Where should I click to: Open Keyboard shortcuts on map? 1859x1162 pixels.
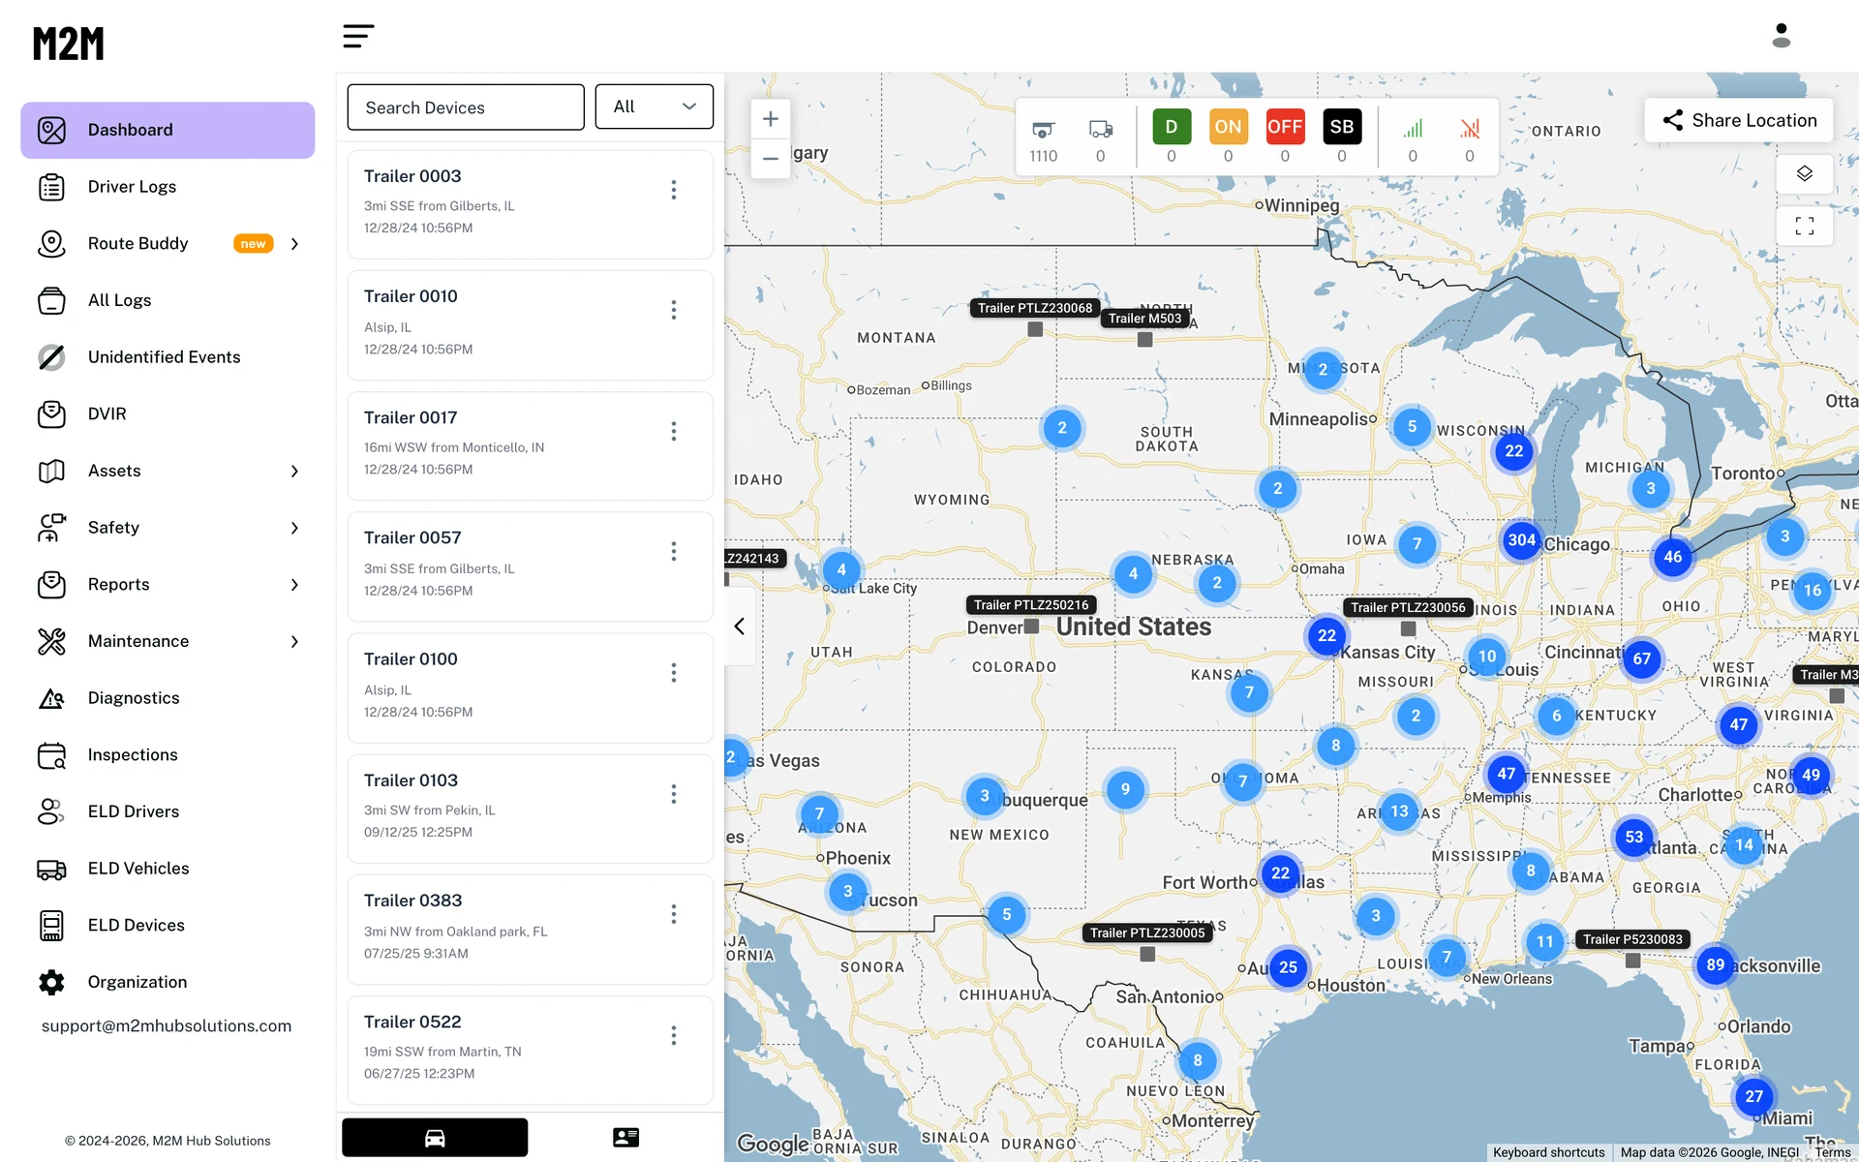pyautogui.click(x=1548, y=1152)
